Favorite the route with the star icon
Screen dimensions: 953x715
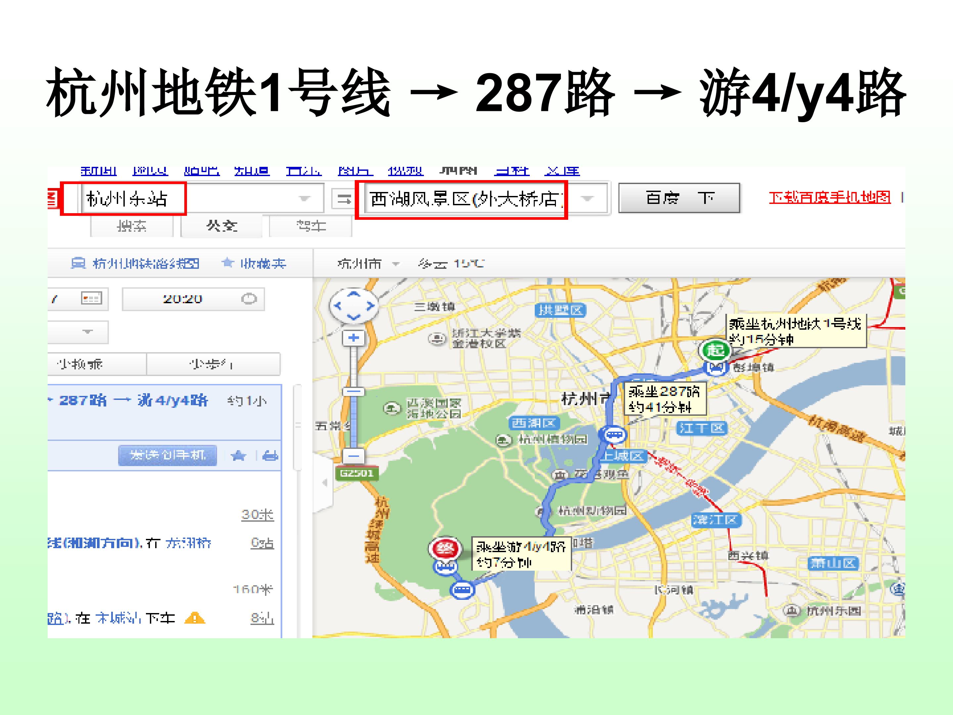(238, 455)
